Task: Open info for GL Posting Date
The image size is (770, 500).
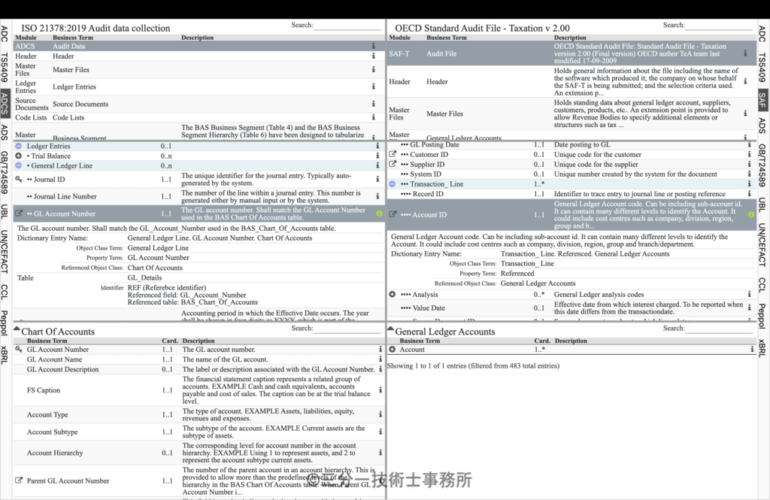Action: (x=750, y=145)
